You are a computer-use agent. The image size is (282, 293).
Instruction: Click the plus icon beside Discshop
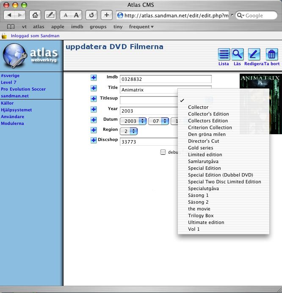pos(94,140)
